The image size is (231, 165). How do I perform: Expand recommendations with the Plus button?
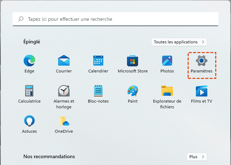coord(197,157)
